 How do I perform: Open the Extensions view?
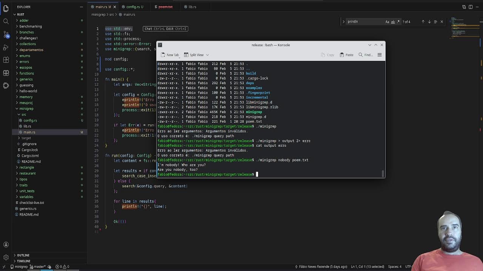(6, 60)
